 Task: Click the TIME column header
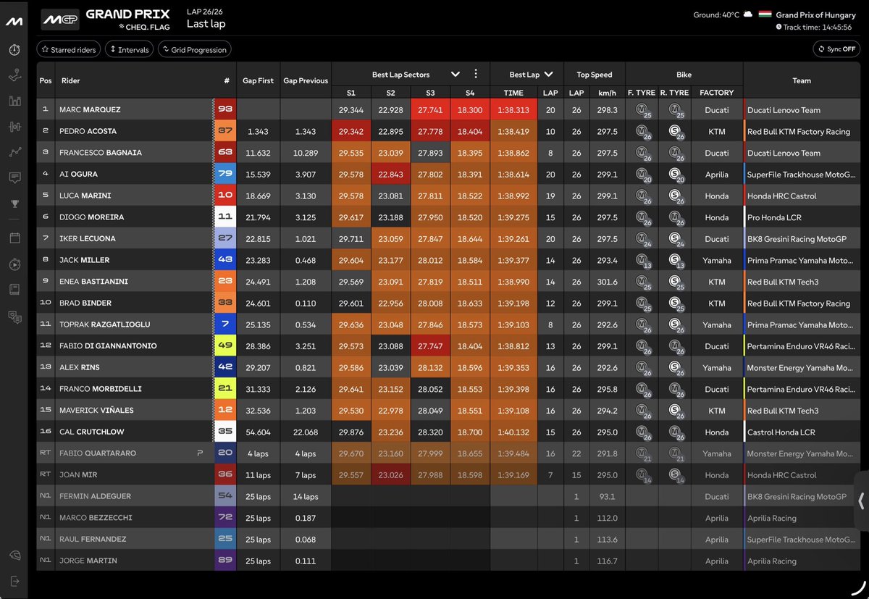click(513, 93)
